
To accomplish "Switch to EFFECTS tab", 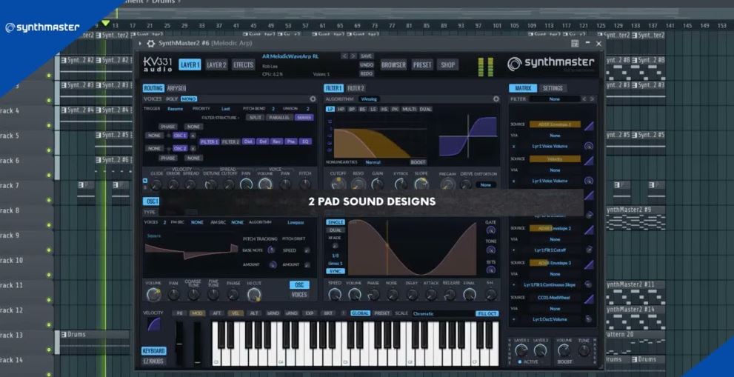I will [x=244, y=64].
